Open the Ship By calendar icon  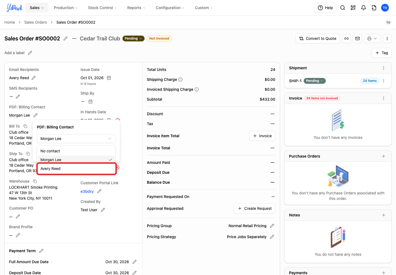coord(90,101)
